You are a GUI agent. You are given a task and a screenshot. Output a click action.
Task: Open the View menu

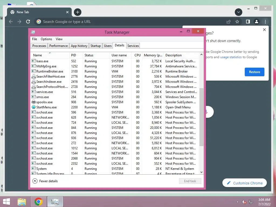click(x=59, y=39)
